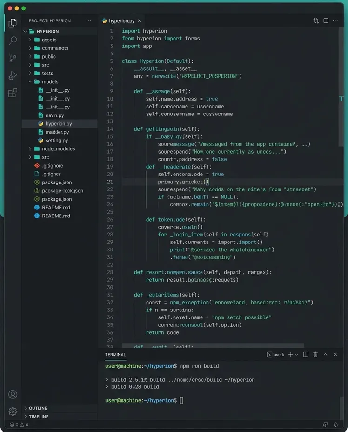Viewport: 348px width, 432px height.
Task: Open the terminal launch profile dropdown arrow
Action: (x=297, y=355)
